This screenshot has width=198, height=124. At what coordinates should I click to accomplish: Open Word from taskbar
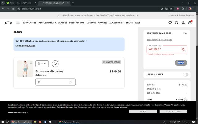45,122
